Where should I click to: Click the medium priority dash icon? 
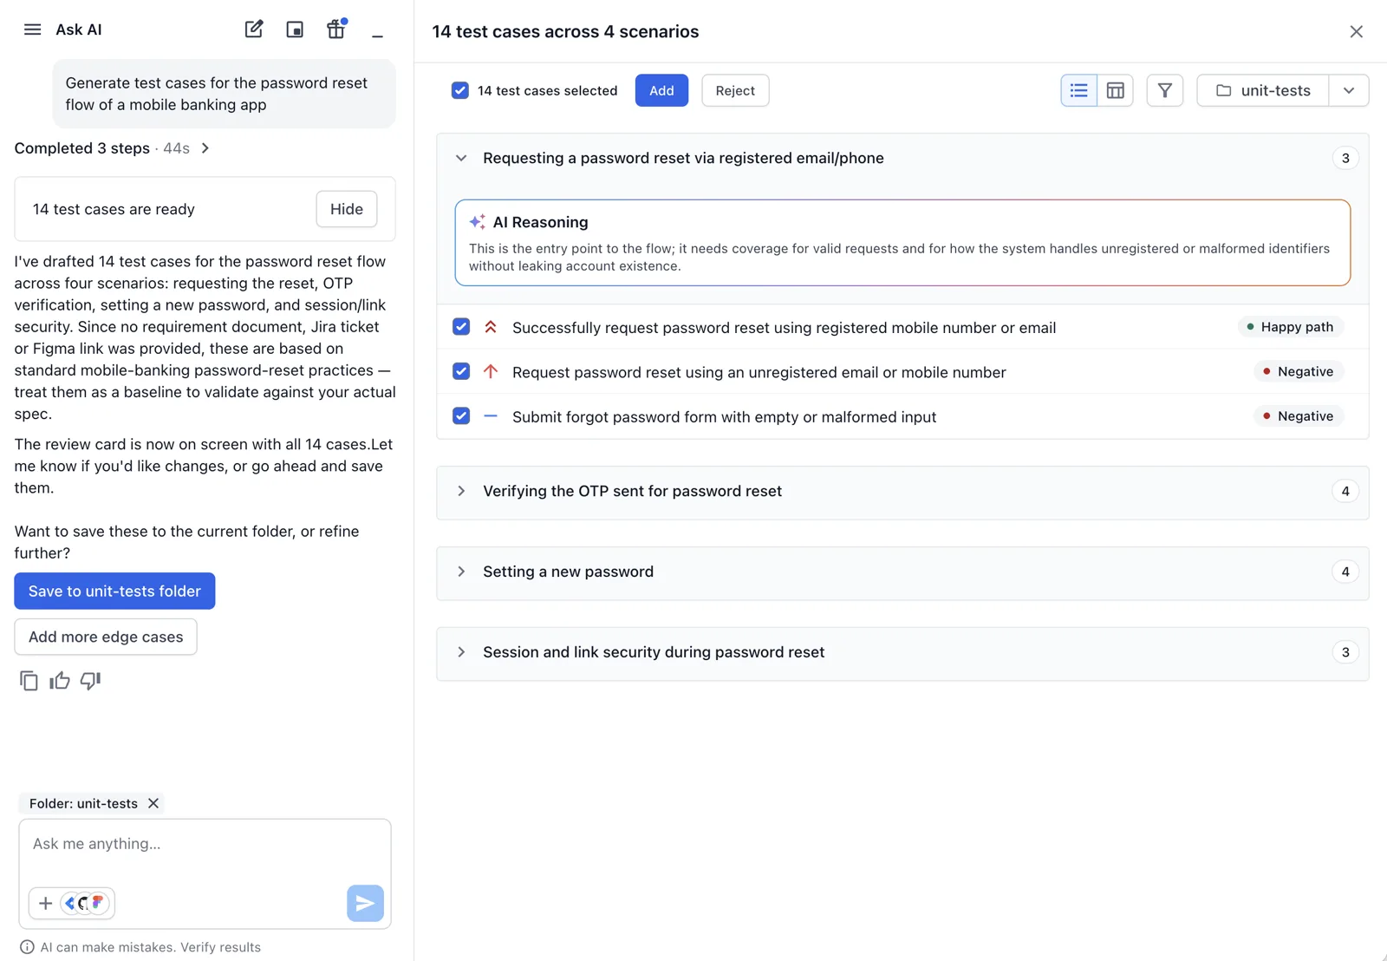coord(491,415)
